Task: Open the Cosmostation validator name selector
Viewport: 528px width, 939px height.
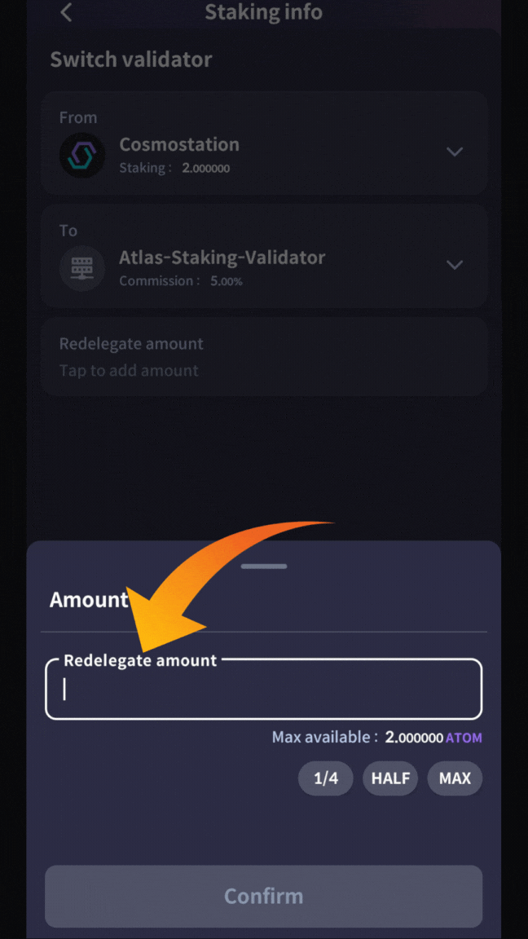Action: (179, 145)
